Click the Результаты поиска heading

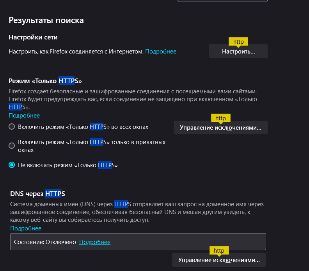pyautogui.click(x=46, y=20)
